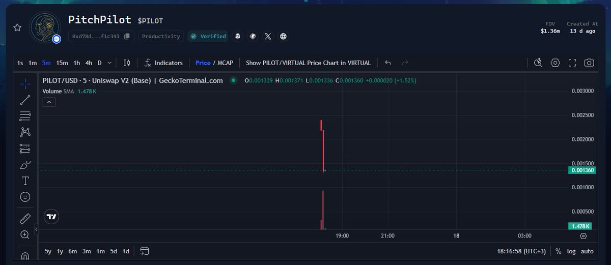Click the PILOT/USD symbol legend title
611x265 pixels.
(x=133, y=80)
